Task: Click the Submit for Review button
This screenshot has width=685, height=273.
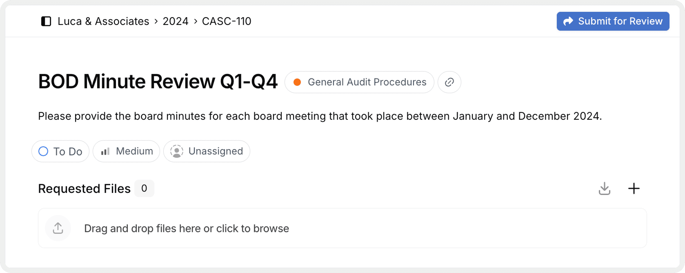Action: pyautogui.click(x=613, y=21)
